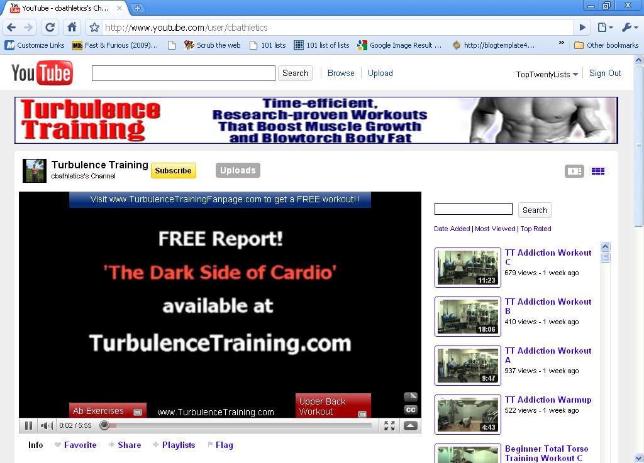Click the address bar URL field

click(338, 28)
